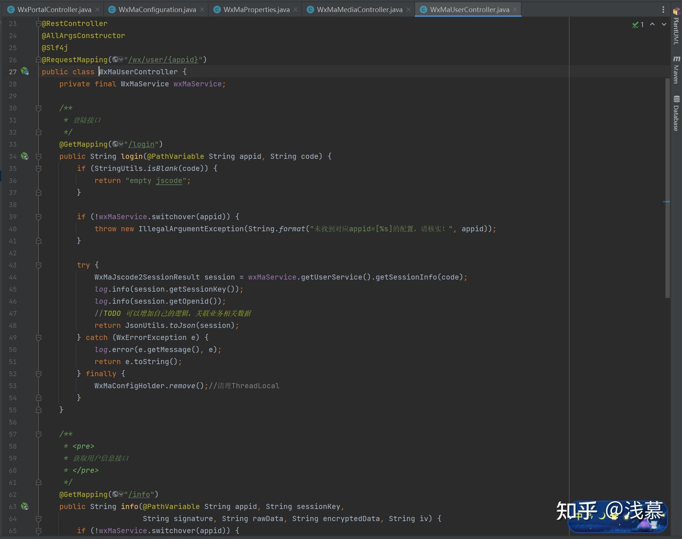Open URL dropdown next to /login mapping
The width and height of the screenshot is (682, 539).
tap(118, 144)
